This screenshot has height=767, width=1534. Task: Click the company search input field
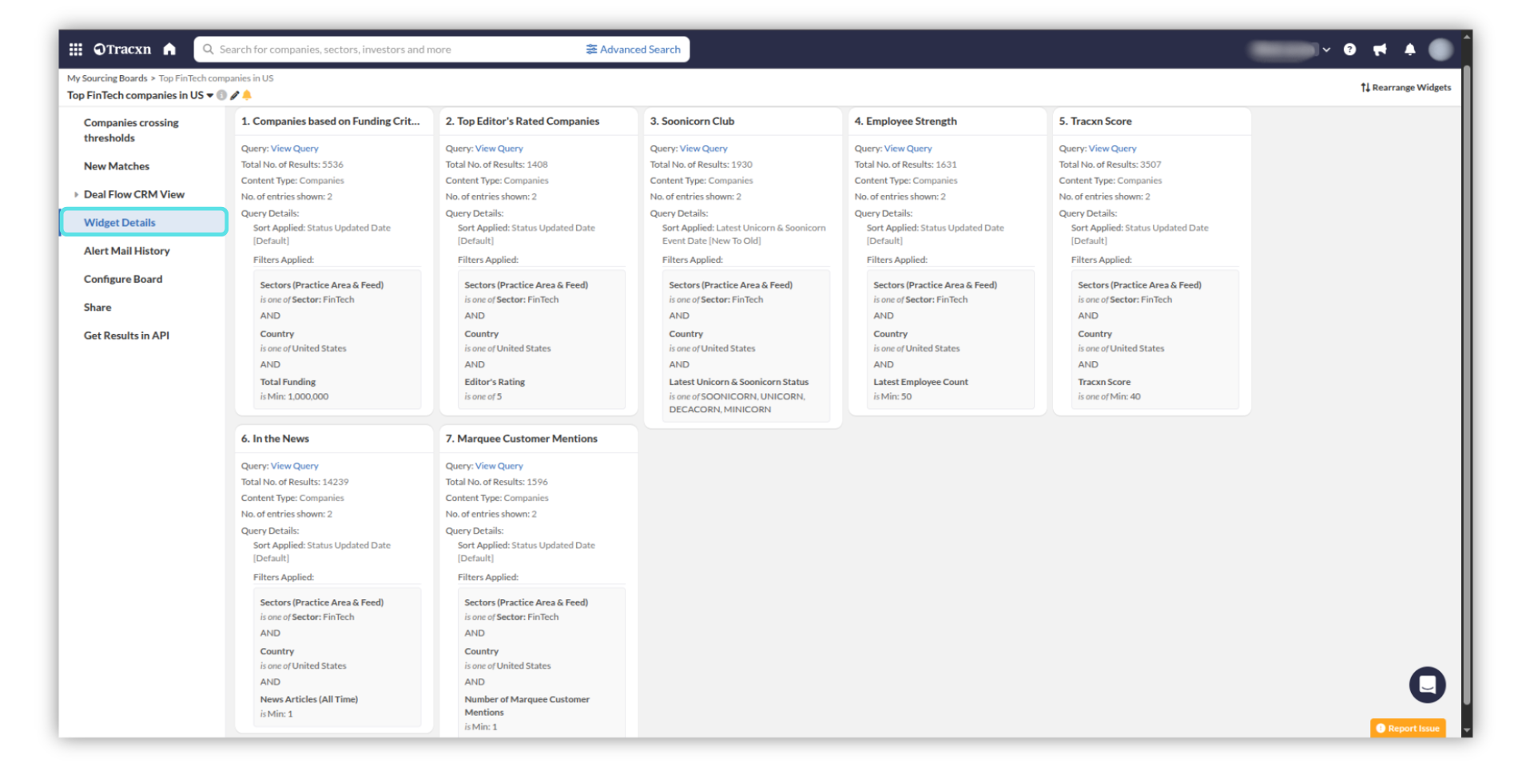[x=391, y=50]
